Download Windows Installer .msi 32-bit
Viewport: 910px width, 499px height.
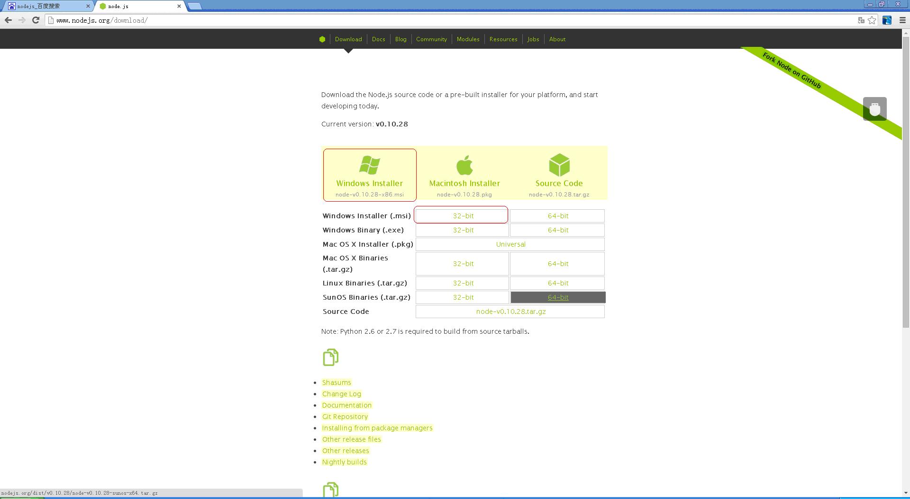463,215
